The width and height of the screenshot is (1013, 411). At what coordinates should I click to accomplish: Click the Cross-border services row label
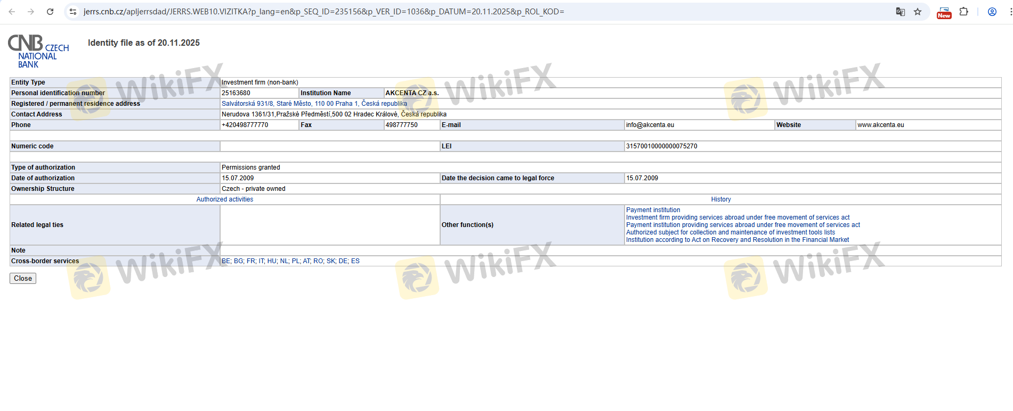coord(45,261)
